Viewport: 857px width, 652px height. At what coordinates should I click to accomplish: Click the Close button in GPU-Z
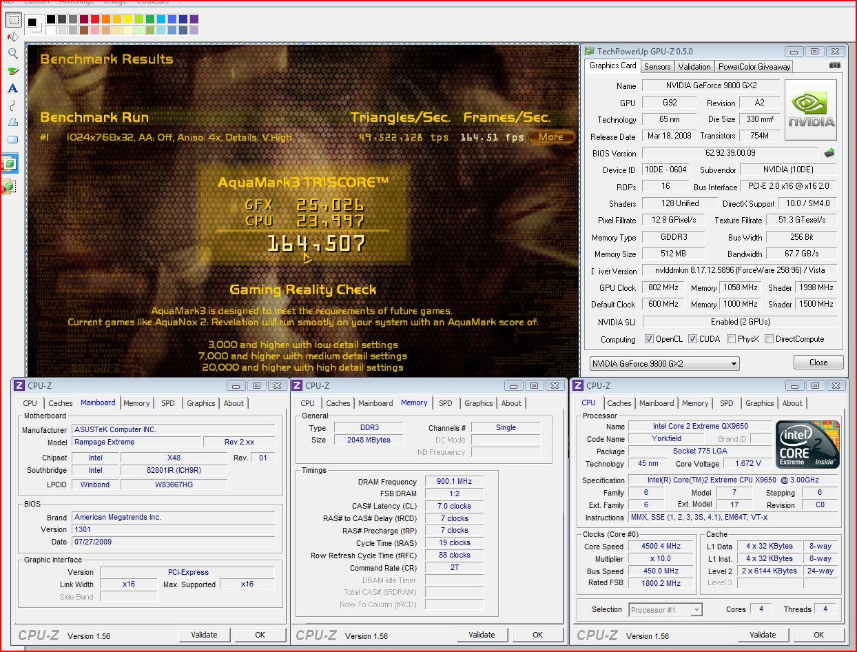[818, 363]
